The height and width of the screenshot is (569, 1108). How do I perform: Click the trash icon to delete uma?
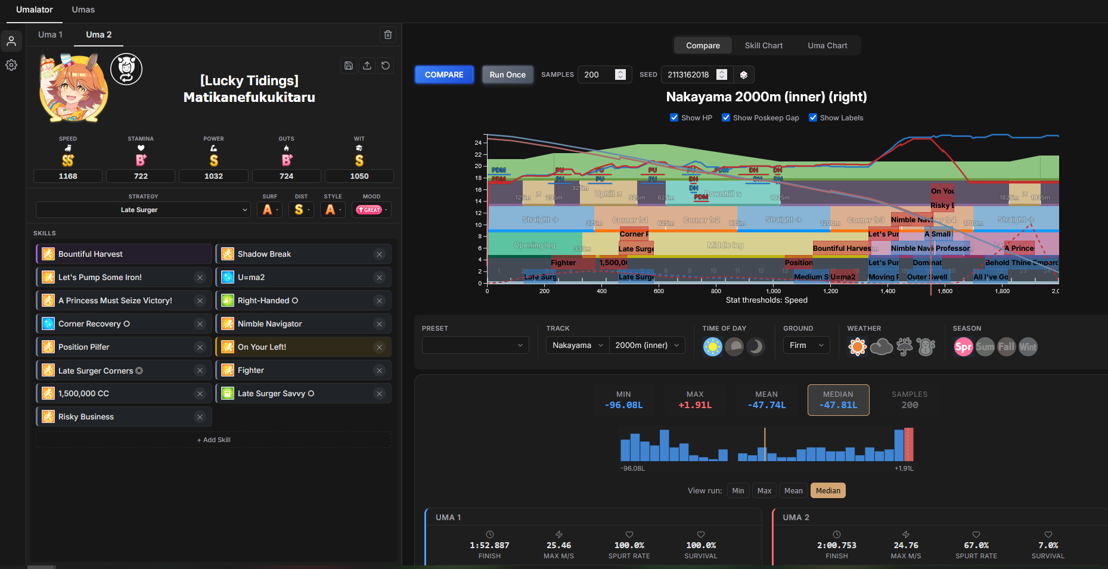(x=388, y=35)
